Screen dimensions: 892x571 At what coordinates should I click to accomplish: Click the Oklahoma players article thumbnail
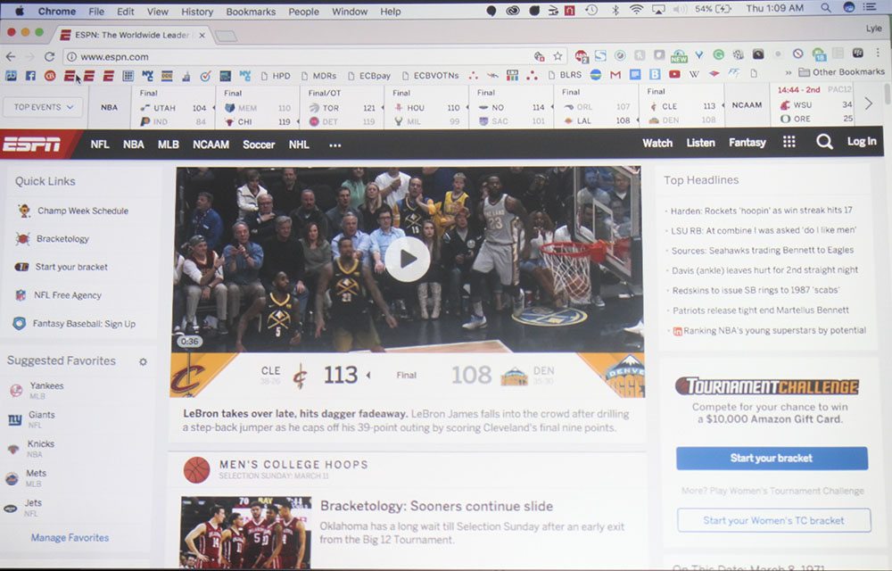246,533
